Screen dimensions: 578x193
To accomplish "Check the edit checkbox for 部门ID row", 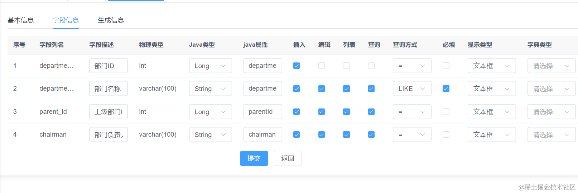I will tap(322, 66).
